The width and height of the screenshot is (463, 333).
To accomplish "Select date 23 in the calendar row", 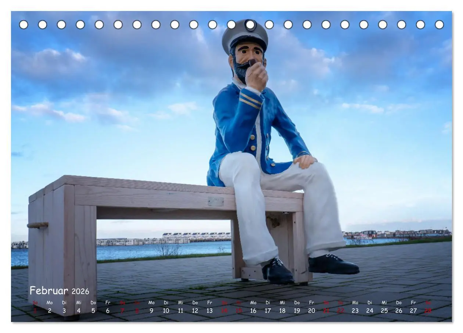I will 355,311.
